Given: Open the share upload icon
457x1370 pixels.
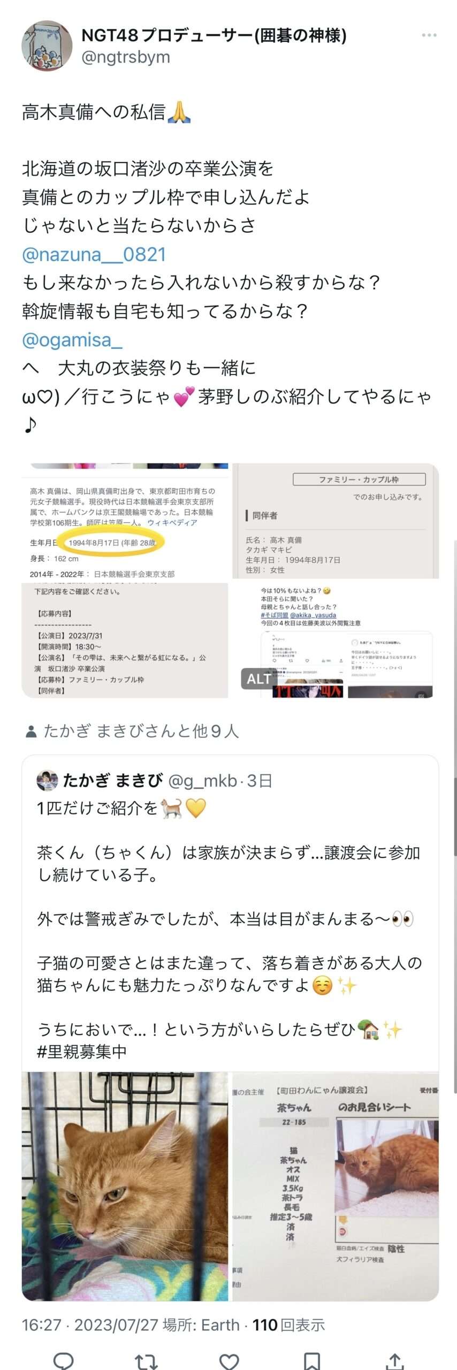Looking at the screenshot, I should [394, 1360].
